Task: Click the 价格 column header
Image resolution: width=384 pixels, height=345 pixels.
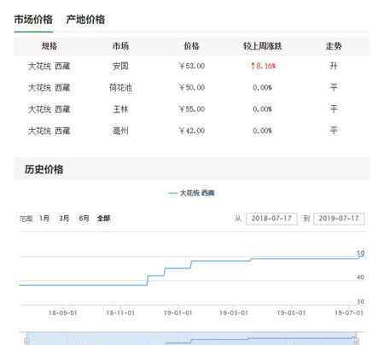Action: tap(191, 46)
